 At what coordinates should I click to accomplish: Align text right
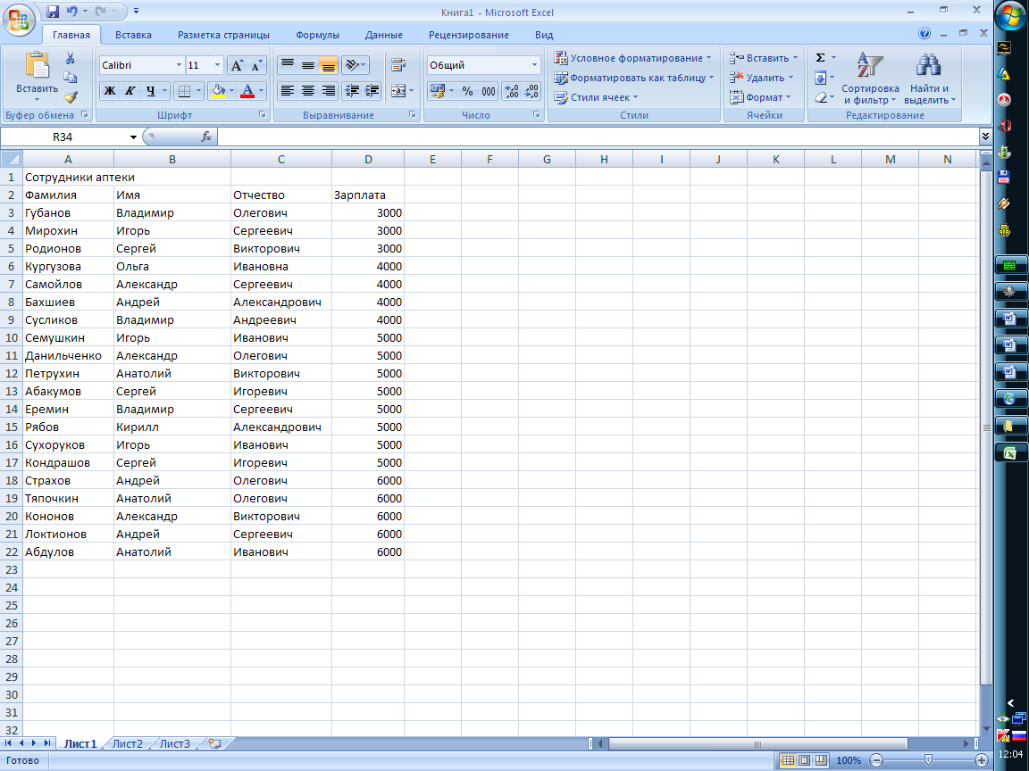(x=328, y=91)
